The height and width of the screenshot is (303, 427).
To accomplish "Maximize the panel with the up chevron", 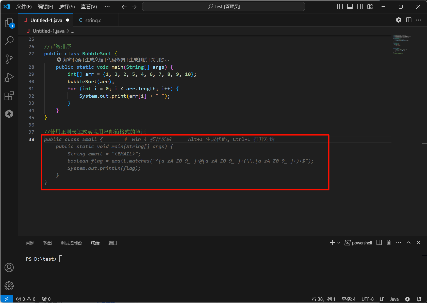I will pyautogui.click(x=408, y=243).
